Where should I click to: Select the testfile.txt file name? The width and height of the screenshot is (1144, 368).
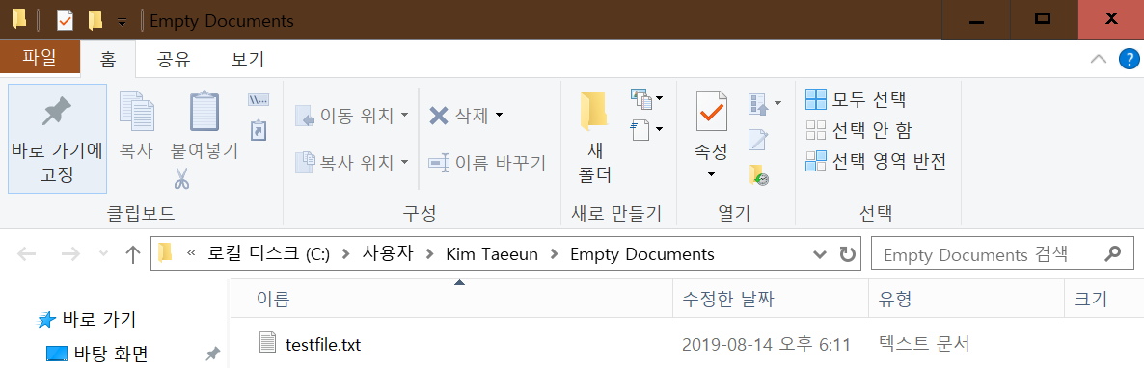tap(323, 344)
